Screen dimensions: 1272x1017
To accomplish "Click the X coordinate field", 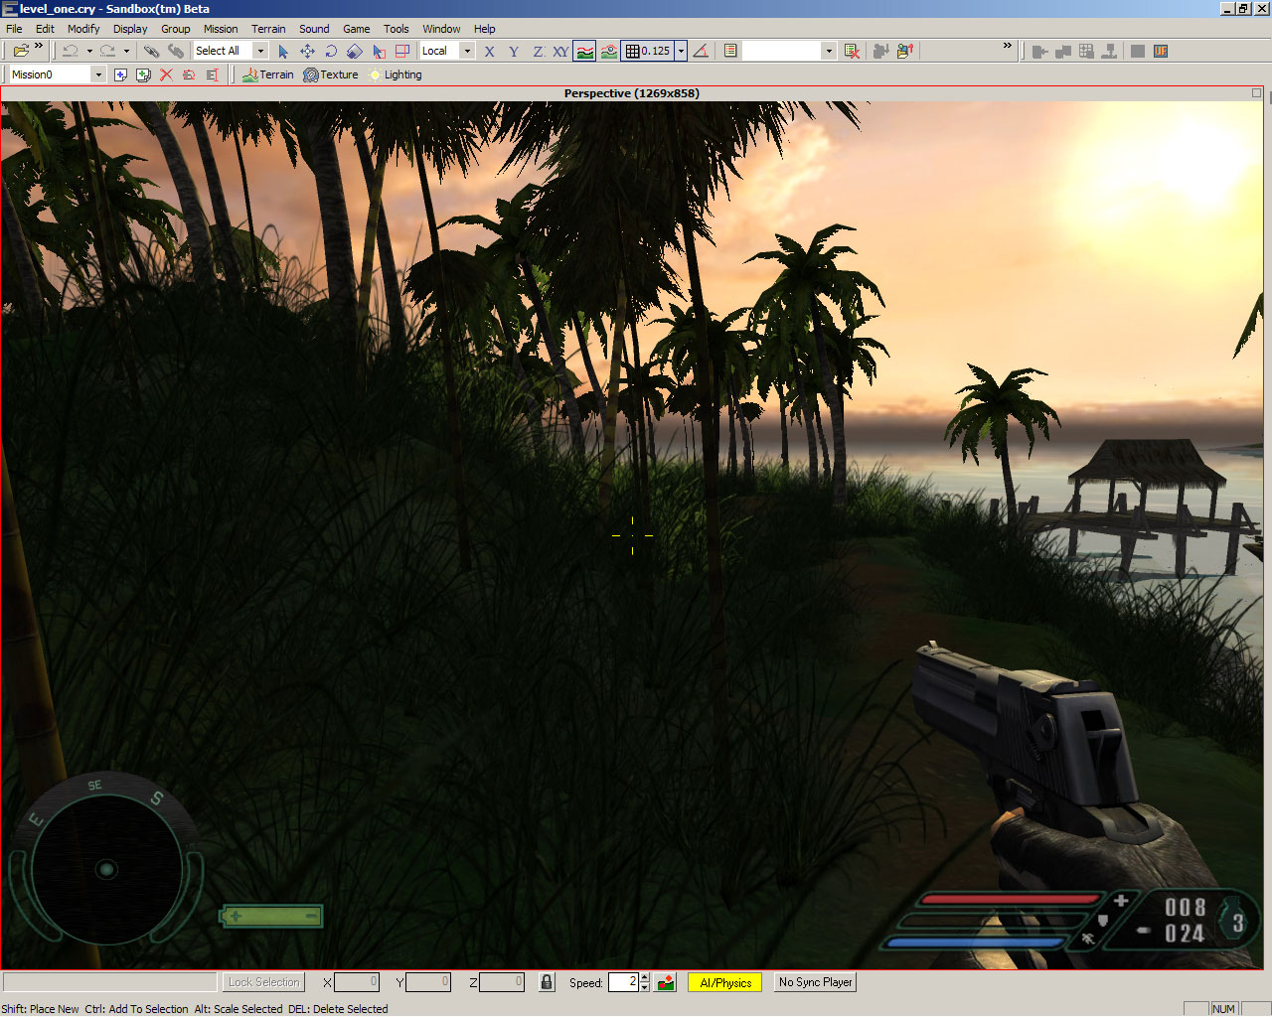I will point(357,982).
